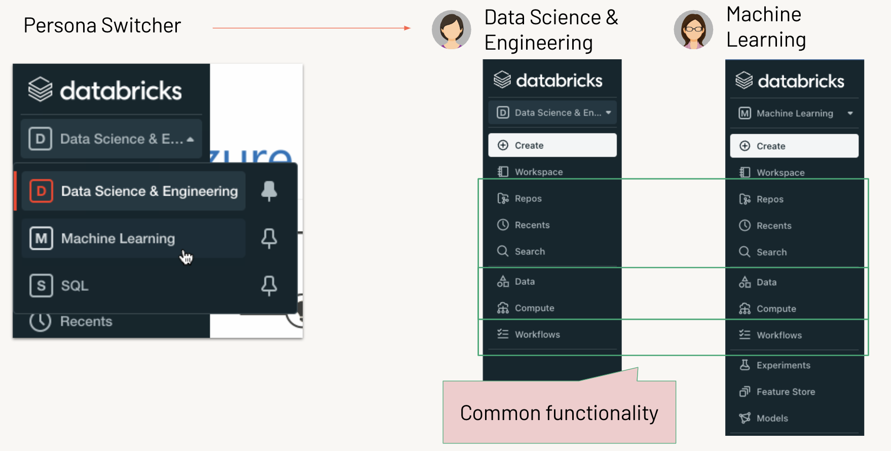Expand the Data Science & En... dropdown

tap(609, 112)
